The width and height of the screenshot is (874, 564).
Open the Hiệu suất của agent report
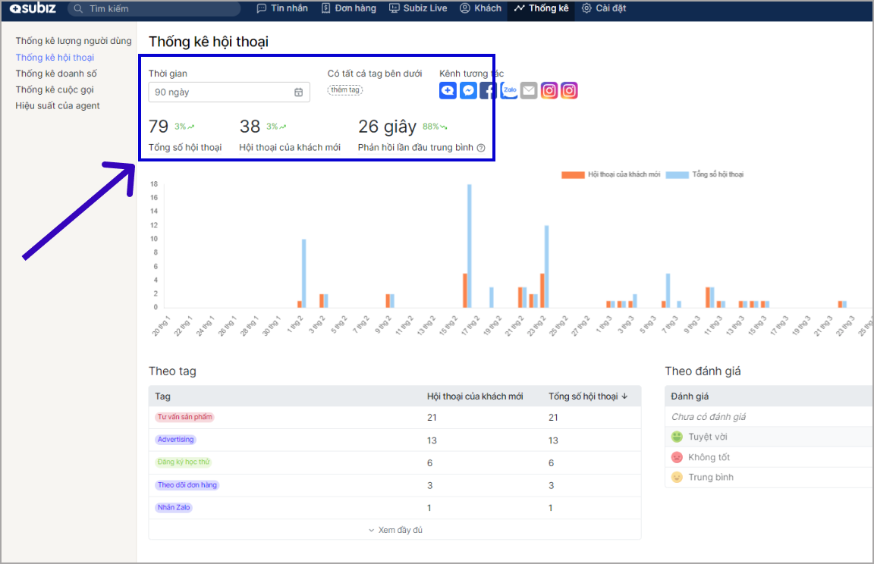tap(58, 105)
